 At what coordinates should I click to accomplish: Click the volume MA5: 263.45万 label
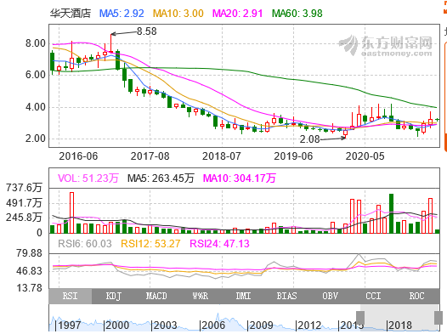tap(161, 178)
